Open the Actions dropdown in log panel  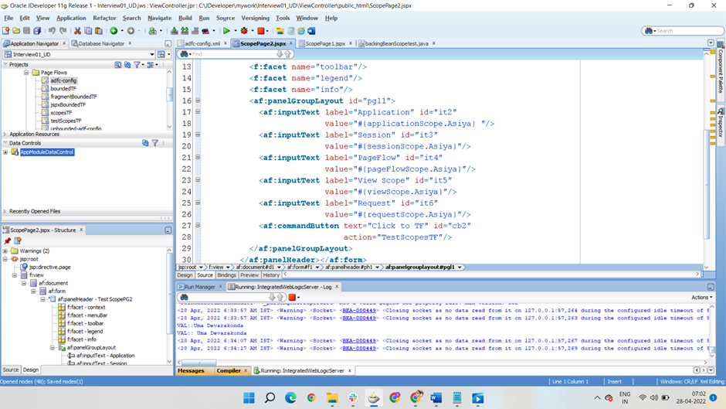[x=702, y=297]
